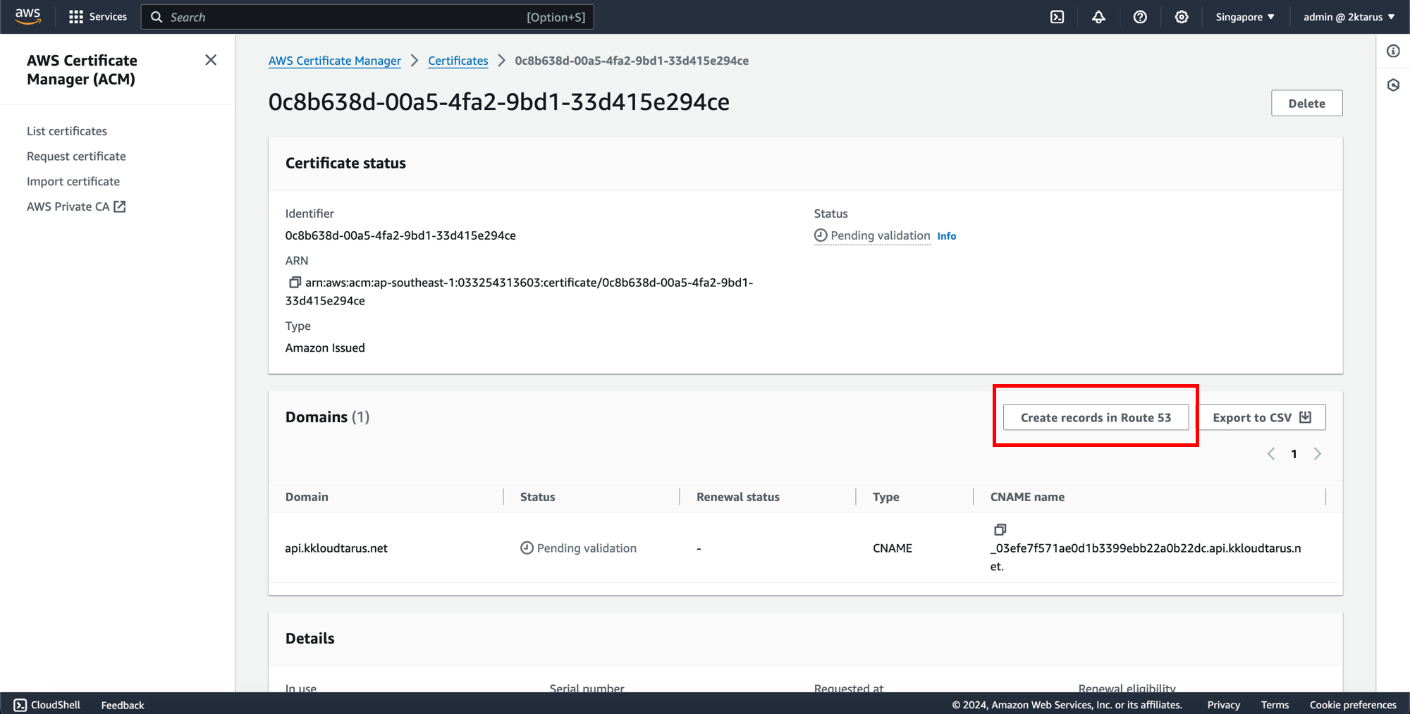Open List certificates in sidebar

pos(67,131)
